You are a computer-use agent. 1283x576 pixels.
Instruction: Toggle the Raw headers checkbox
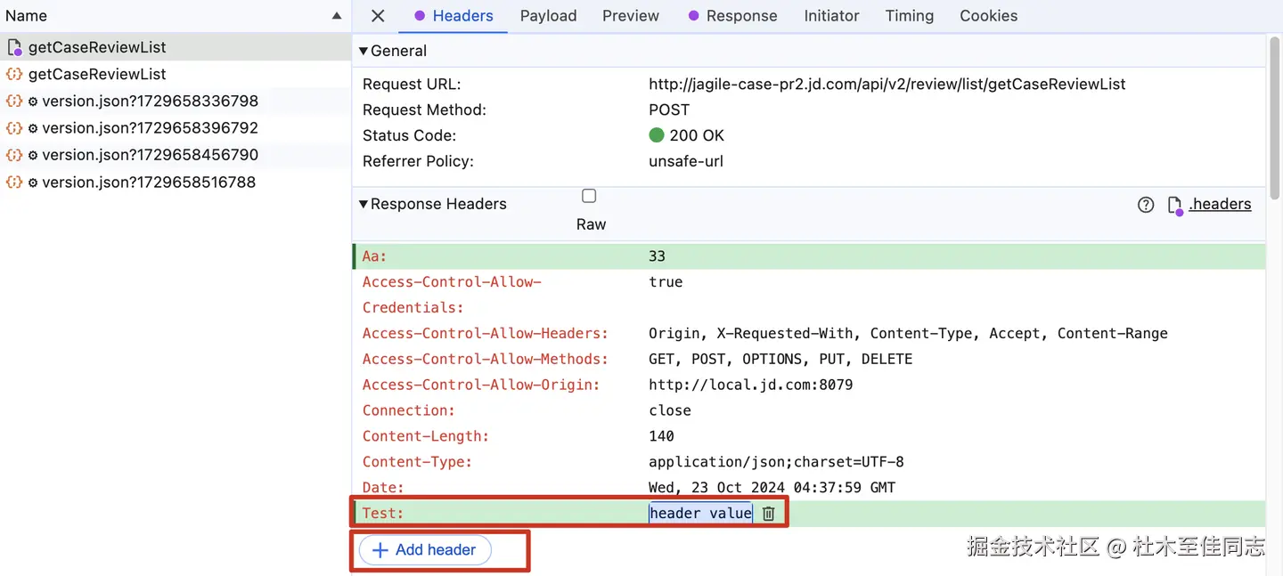[x=589, y=196]
